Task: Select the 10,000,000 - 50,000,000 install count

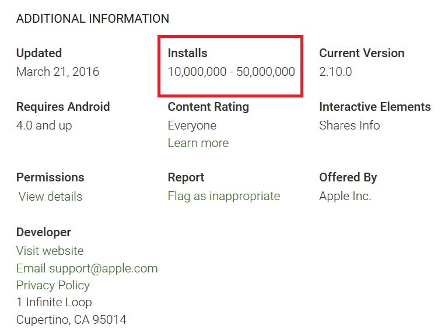Action: coord(231,72)
